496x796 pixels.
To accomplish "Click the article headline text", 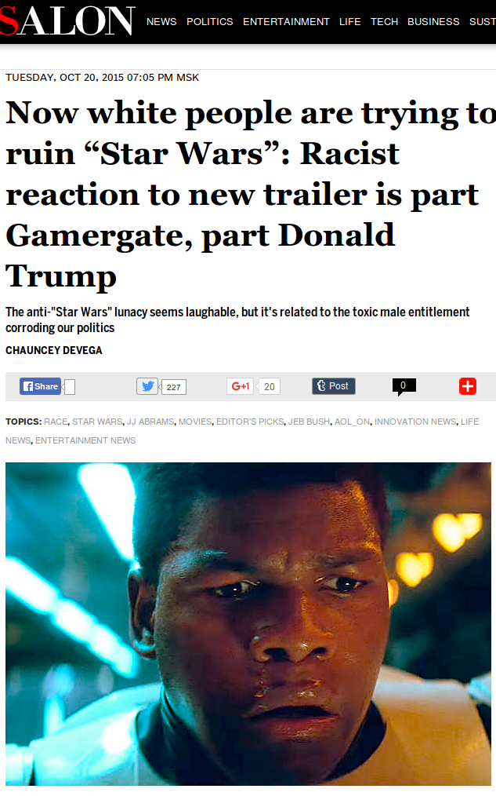I will click(x=248, y=194).
